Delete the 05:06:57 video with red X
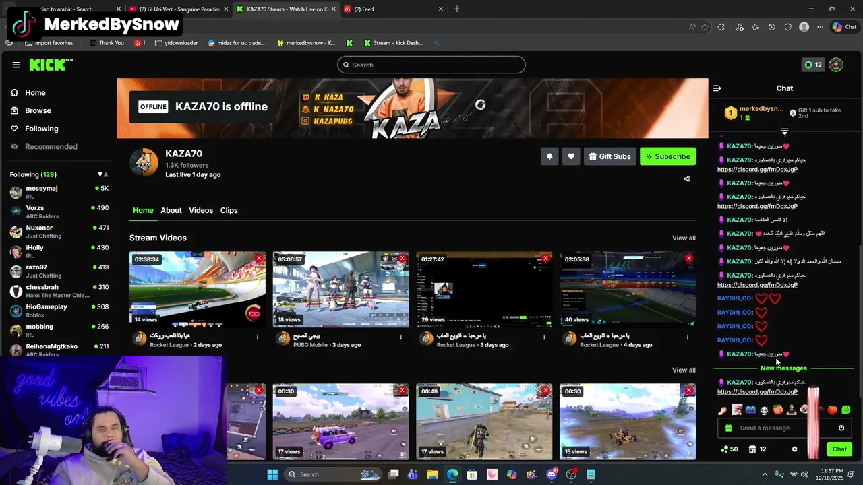863x485 pixels. (x=403, y=258)
